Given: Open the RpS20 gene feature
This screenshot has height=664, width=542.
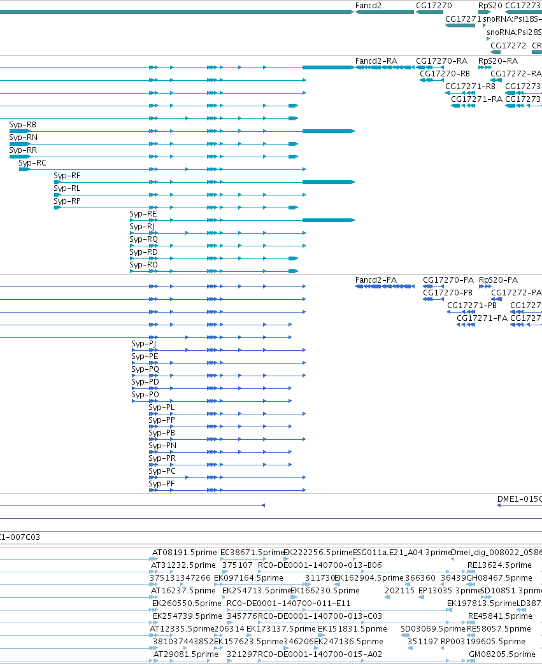Looking at the screenshot, I should click(485, 12).
